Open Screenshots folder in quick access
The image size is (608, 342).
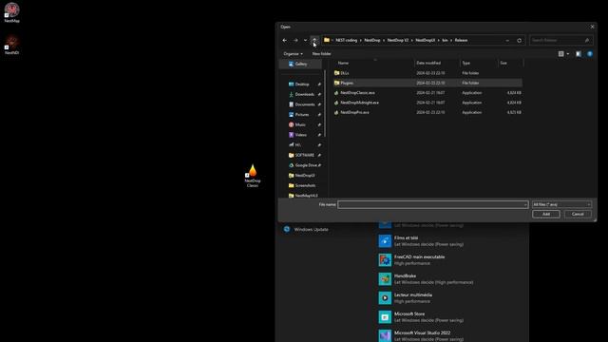(305, 185)
